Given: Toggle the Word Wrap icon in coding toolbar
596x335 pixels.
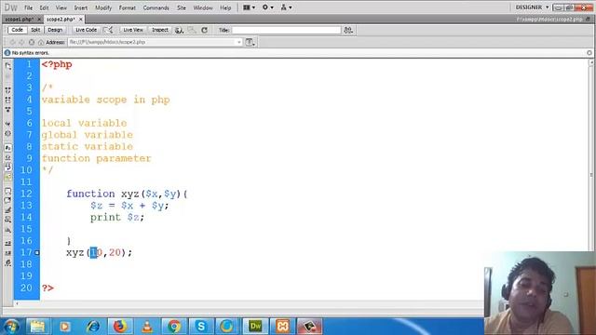Looking at the screenshot, I should click(8, 167).
